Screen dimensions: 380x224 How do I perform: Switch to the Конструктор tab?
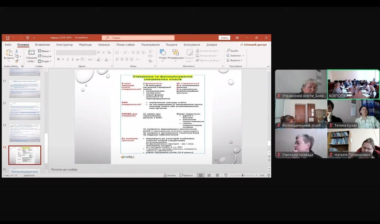[x=65, y=44]
